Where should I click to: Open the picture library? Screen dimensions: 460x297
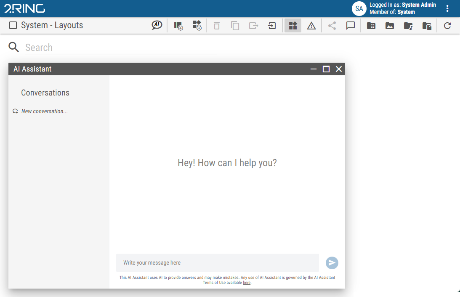(389, 26)
